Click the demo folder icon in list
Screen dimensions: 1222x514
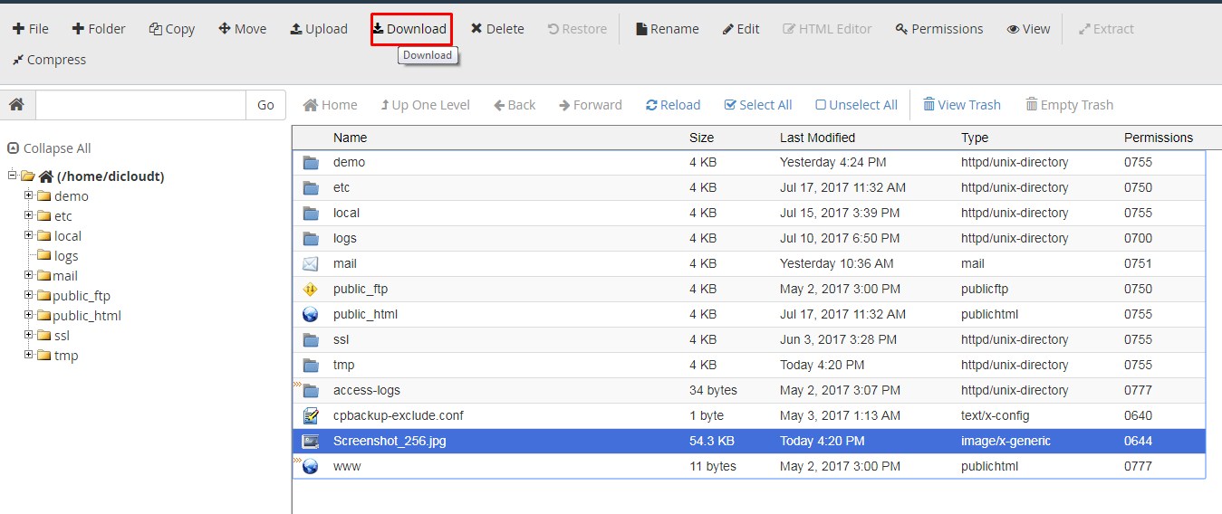(311, 163)
